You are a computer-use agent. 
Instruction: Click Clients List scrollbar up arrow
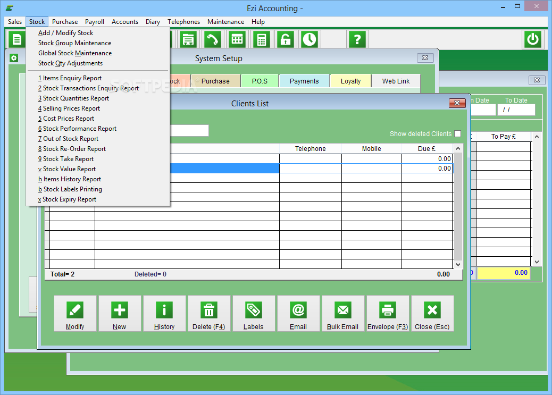pos(458,148)
